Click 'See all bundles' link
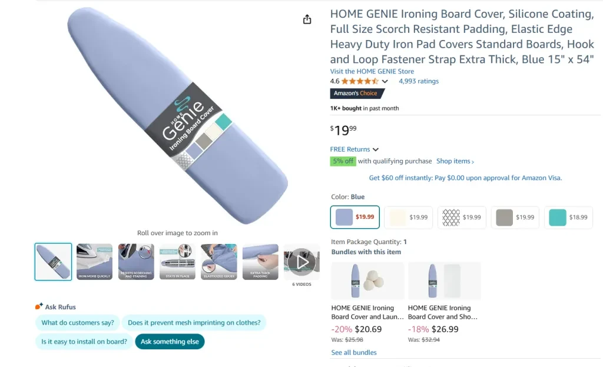The width and height of the screenshot is (603, 367). click(x=354, y=352)
